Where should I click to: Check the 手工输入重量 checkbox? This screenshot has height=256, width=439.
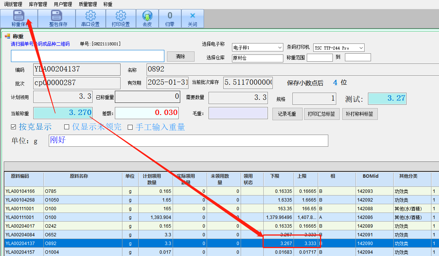pos(130,127)
